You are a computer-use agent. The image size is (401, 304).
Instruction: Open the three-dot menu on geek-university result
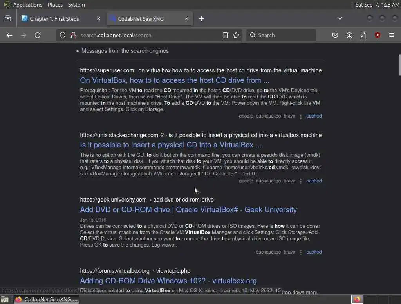tap(301, 252)
